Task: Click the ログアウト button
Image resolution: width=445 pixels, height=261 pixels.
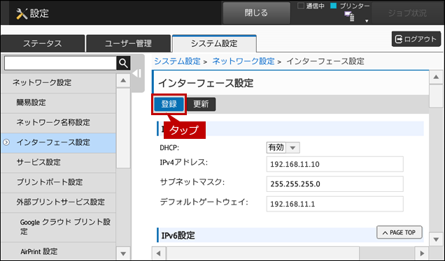Action: (416, 39)
